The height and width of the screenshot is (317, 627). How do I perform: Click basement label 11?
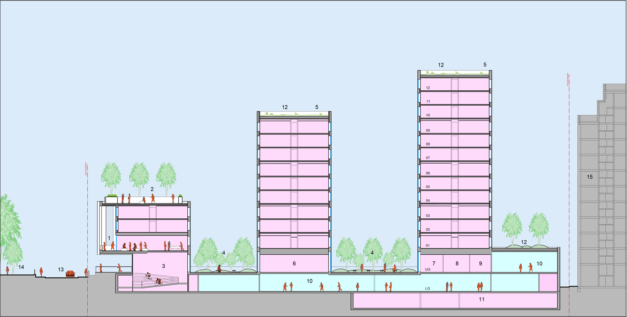[x=482, y=299]
